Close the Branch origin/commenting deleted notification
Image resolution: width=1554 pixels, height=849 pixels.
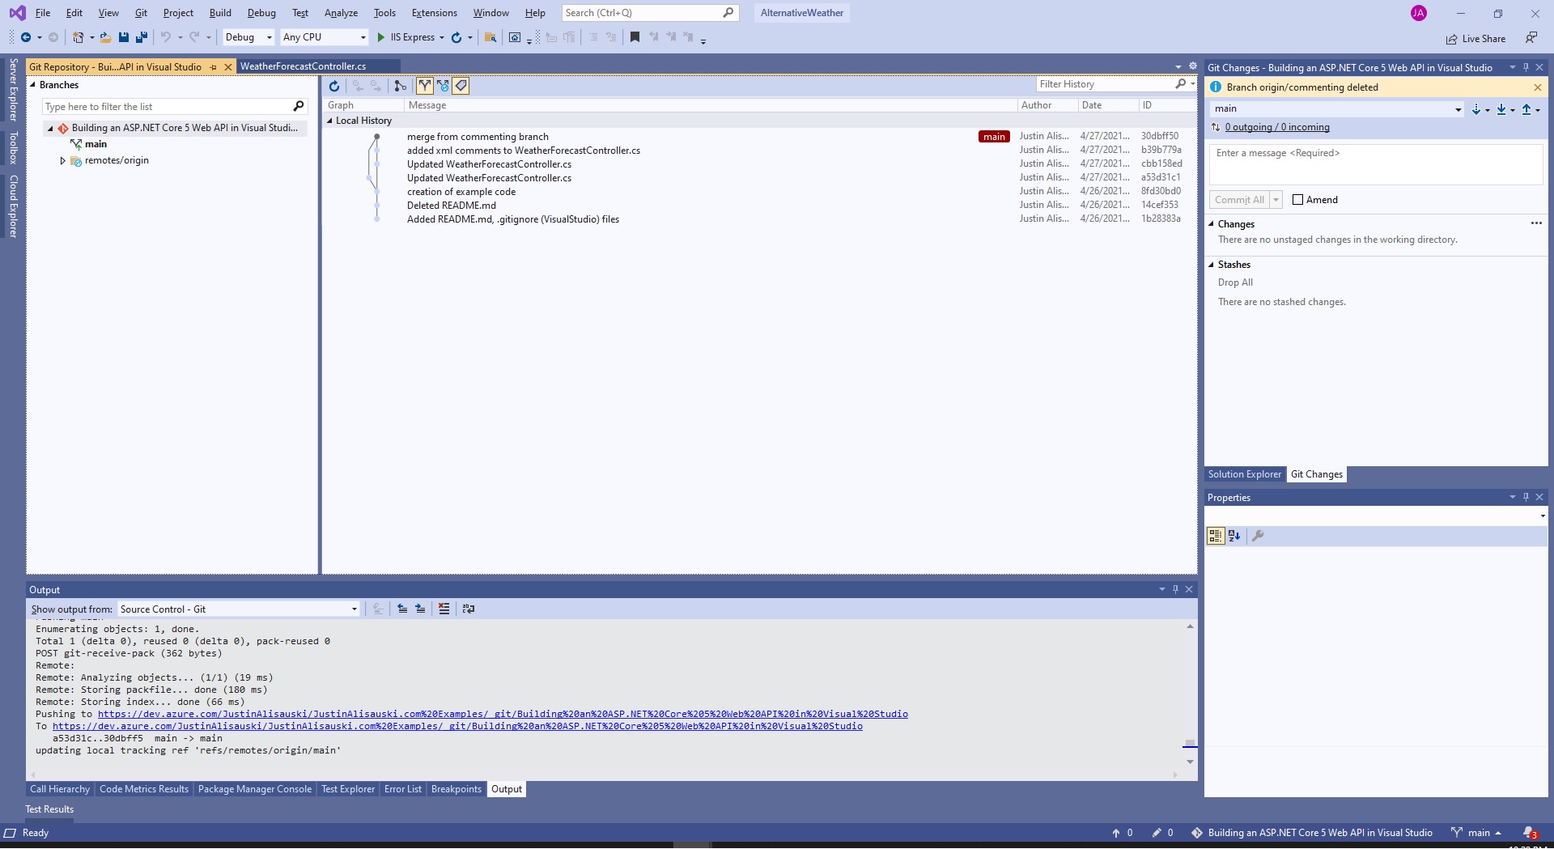1538,87
